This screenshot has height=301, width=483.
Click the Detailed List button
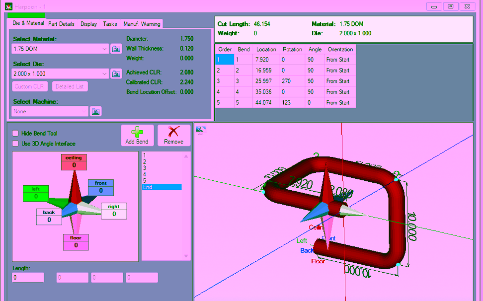click(x=70, y=86)
